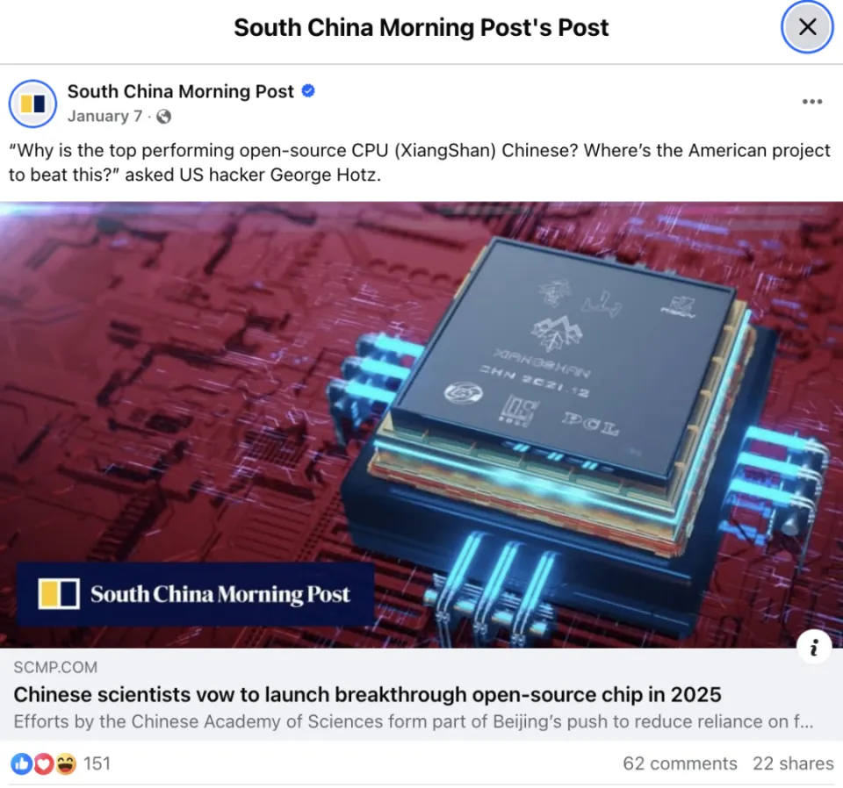
Task: Click the blue verified badge
Action: click(308, 90)
